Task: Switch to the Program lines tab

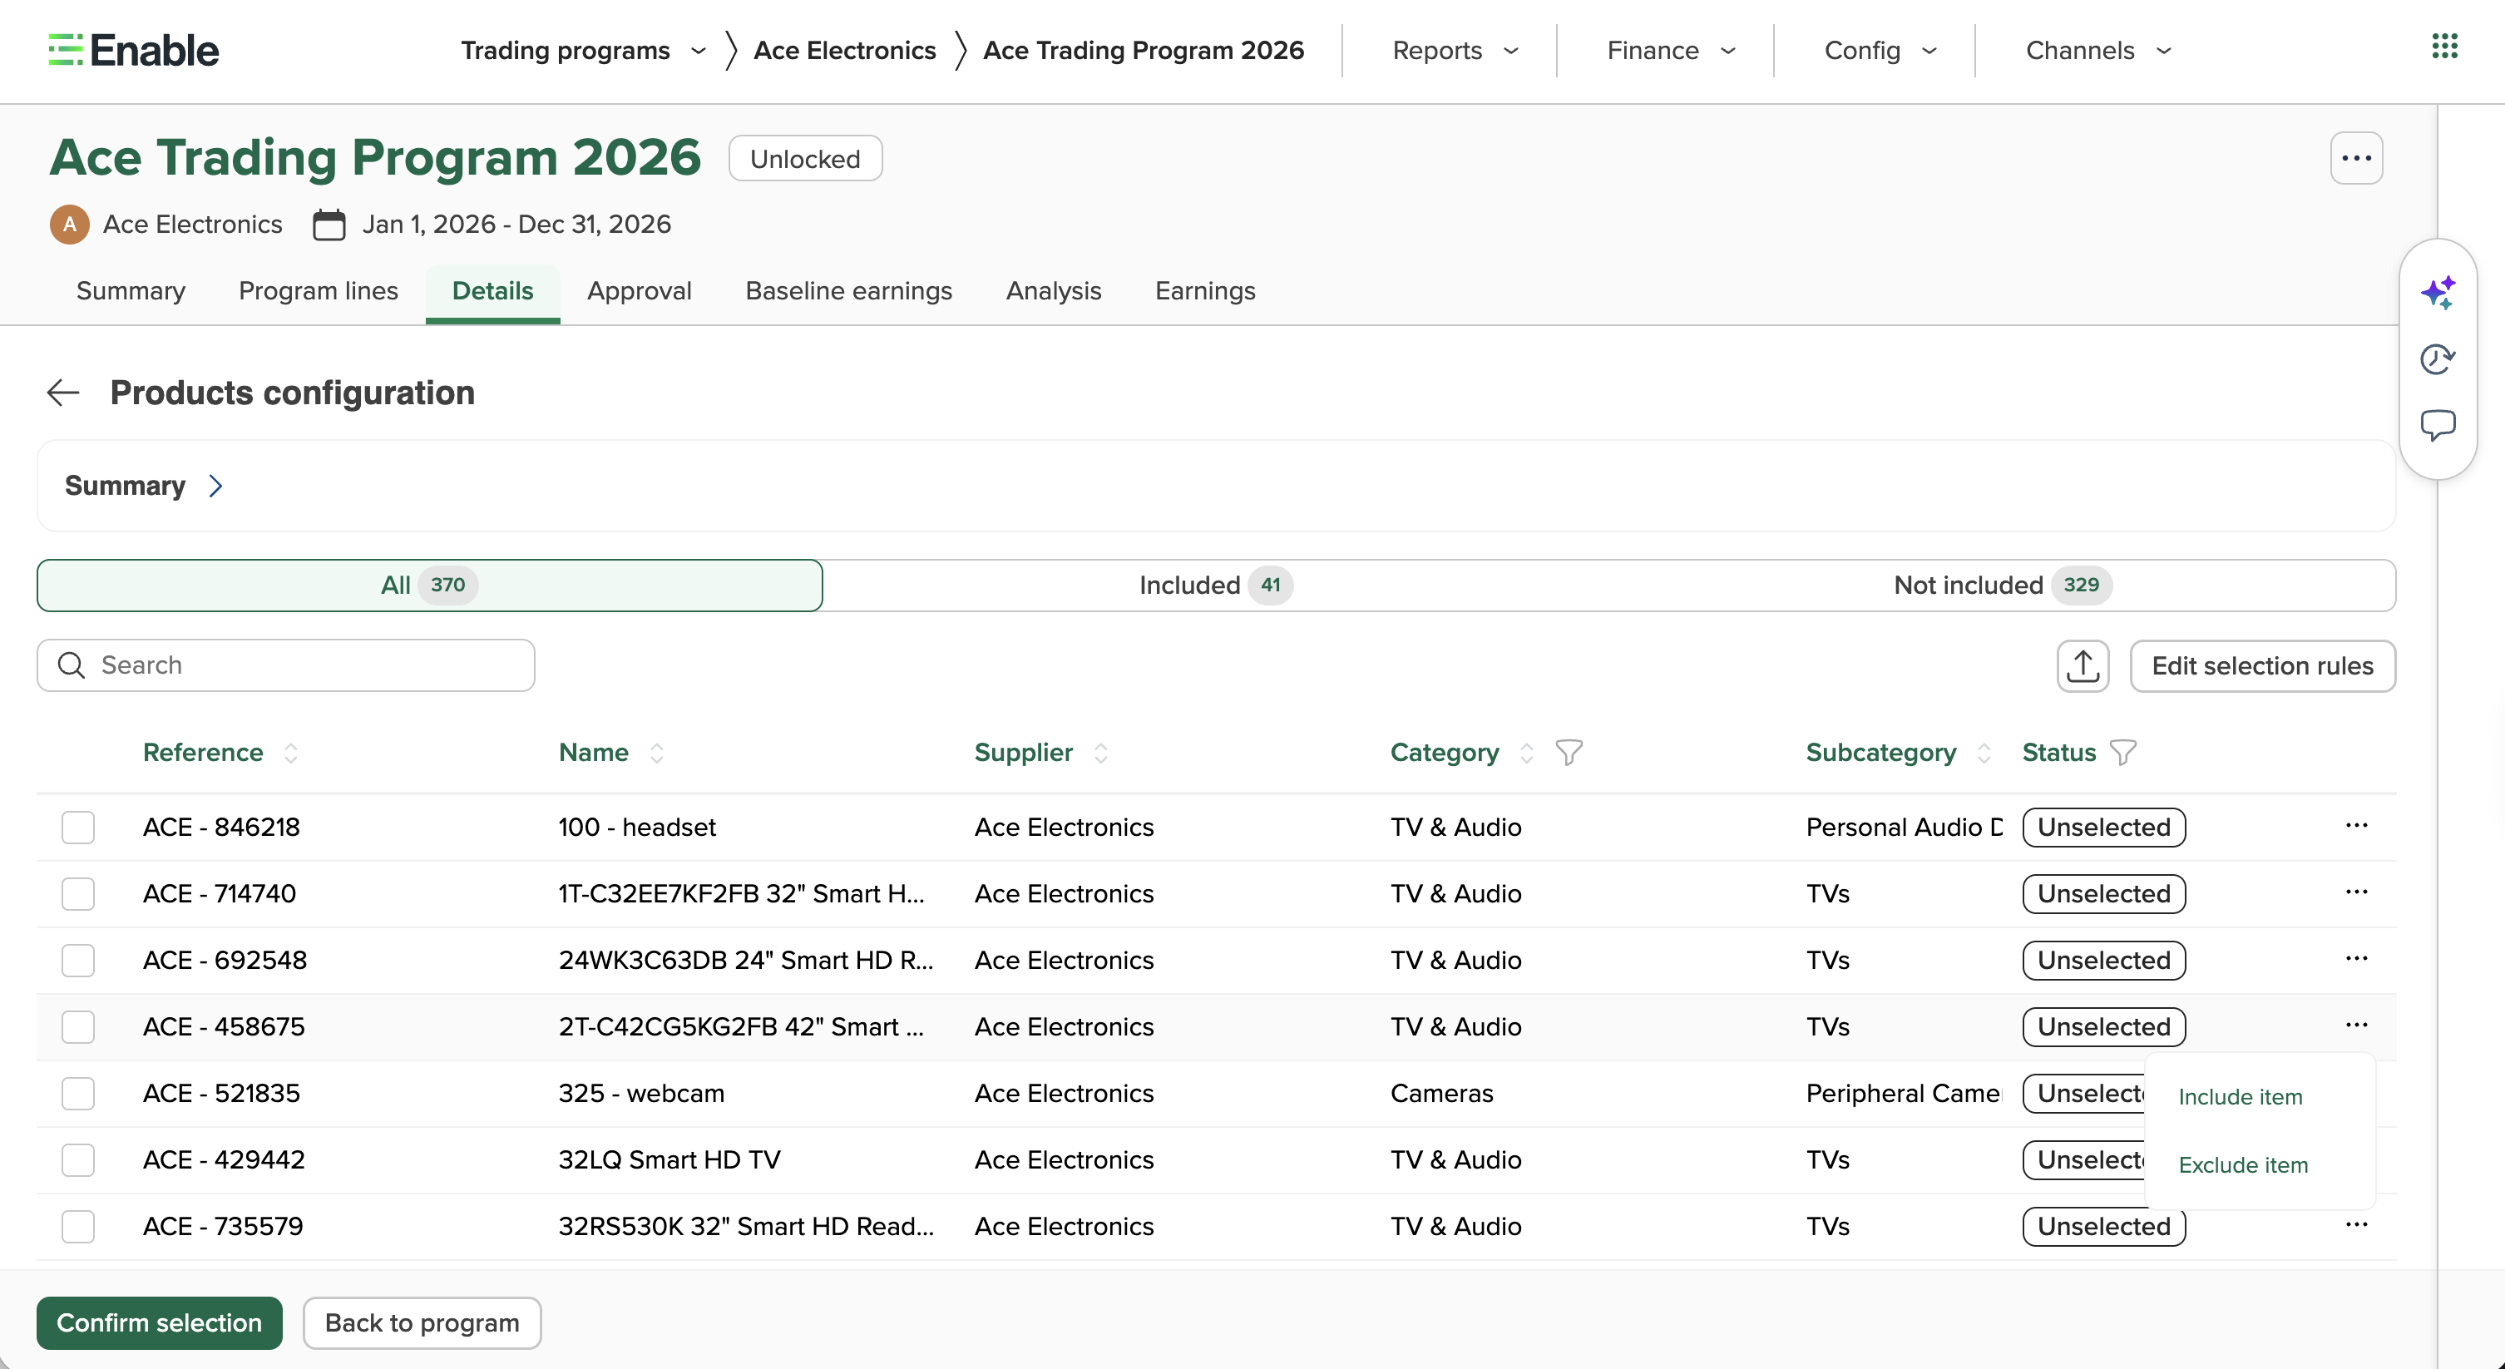Action: pyautogui.click(x=318, y=291)
